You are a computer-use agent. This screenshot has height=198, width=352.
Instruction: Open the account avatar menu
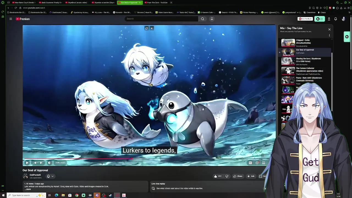click(x=343, y=19)
